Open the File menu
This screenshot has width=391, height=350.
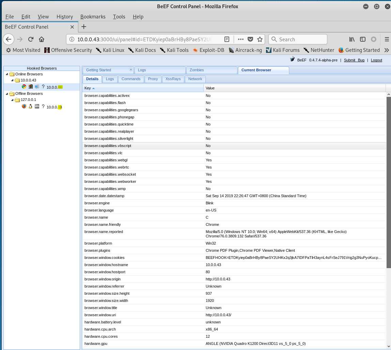click(10, 17)
